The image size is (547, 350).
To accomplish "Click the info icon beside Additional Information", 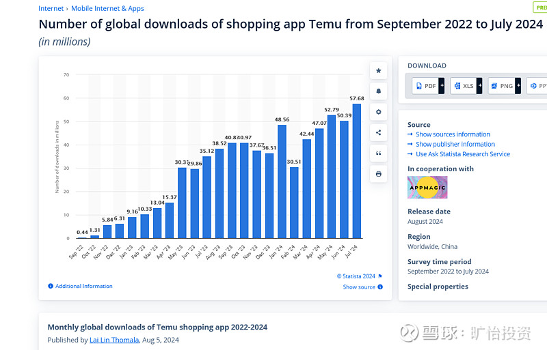I will pyautogui.click(x=51, y=286).
